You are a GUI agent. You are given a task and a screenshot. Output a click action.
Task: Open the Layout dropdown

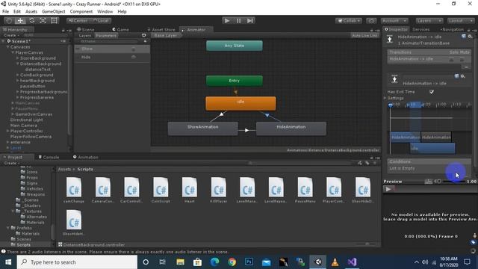click(460, 21)
